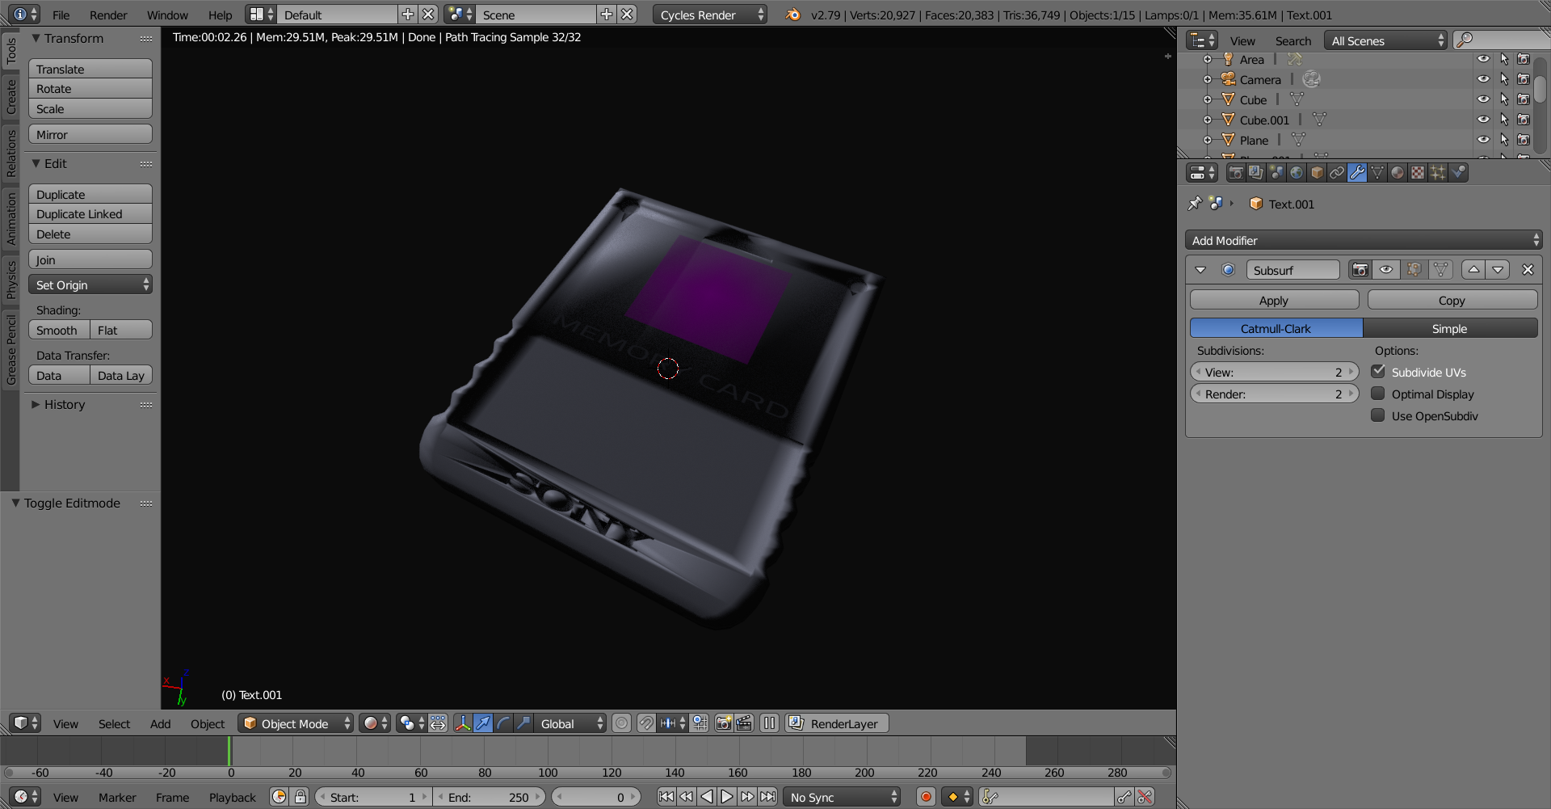Open the Cycles Render engine dropdown
The image size is (1551, 809).
(x=710, y=15)
